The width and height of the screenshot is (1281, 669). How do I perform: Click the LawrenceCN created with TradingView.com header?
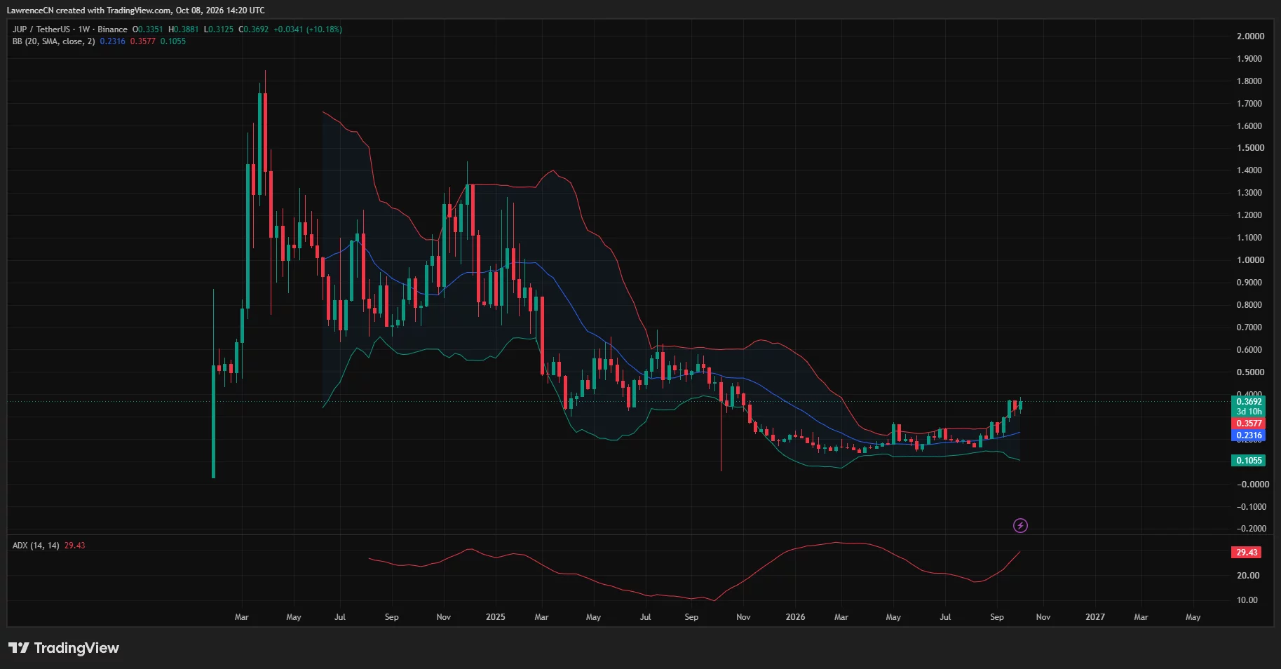[x=136, y=11]
